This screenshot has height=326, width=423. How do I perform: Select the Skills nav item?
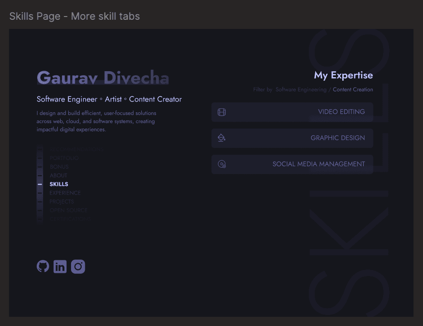coord(59,184)
